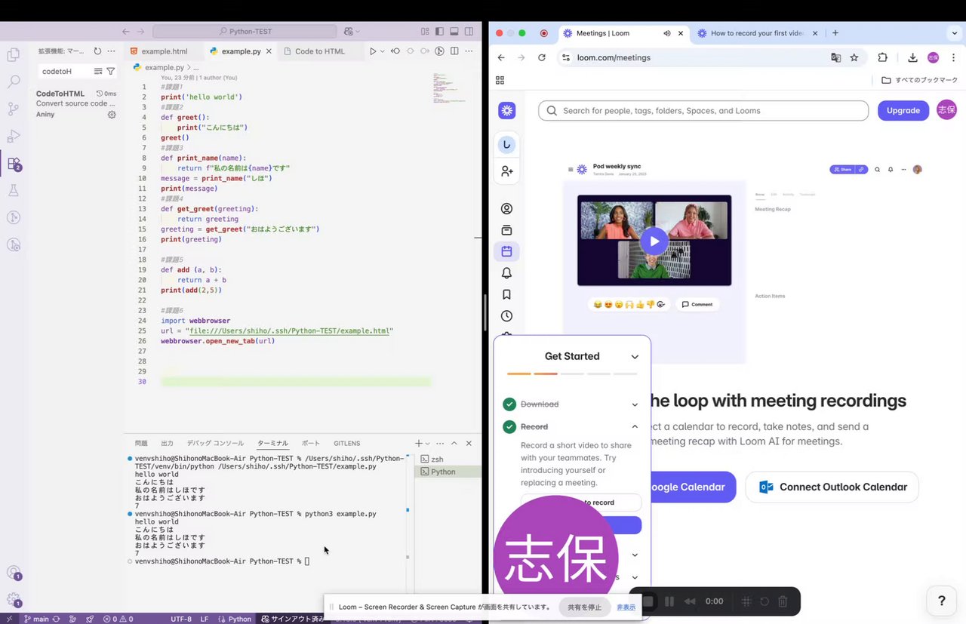Filter extensions with the funnel icon
The width and height of the screenshot is (966, 624).
tap(111, 71)
